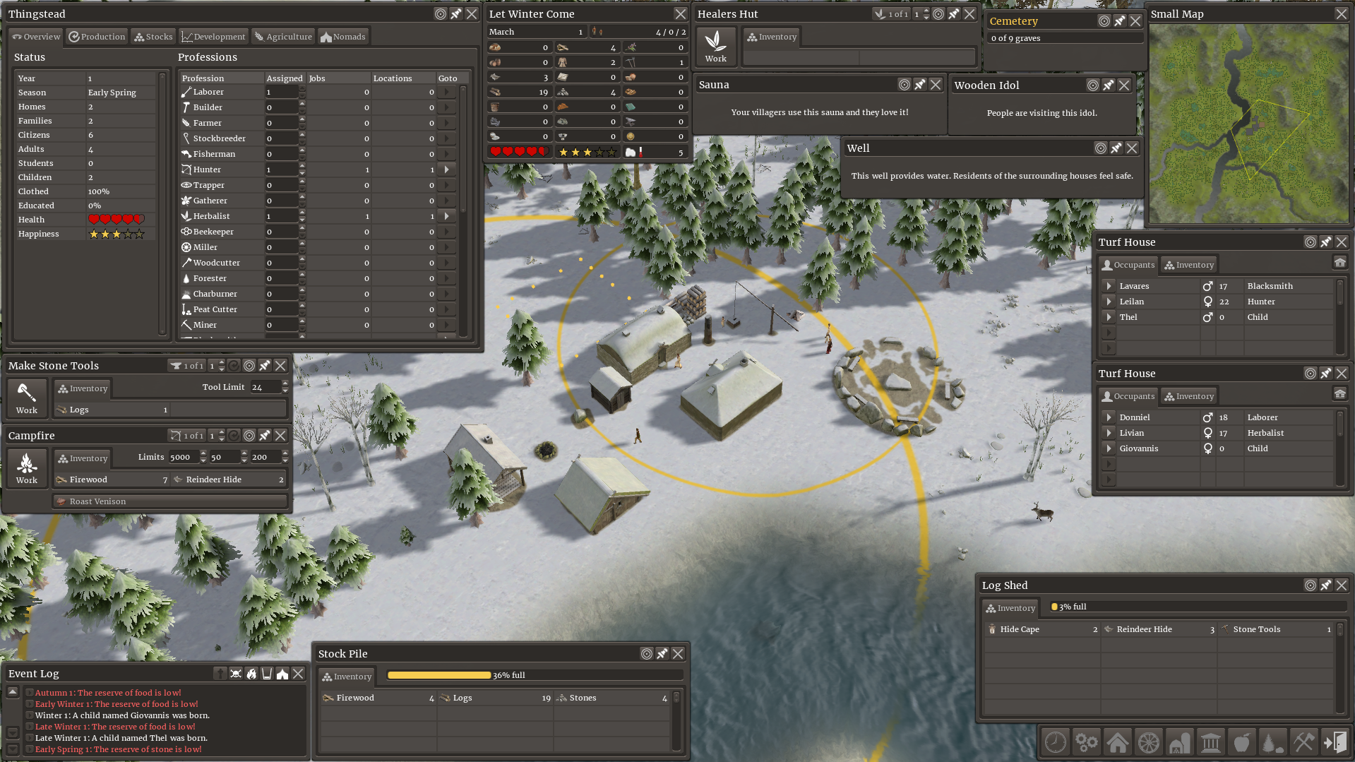The width and height of the screenshot is (1355, 762).
Task: Click the Tool Limit 24 field
Action: pos(265,387)
